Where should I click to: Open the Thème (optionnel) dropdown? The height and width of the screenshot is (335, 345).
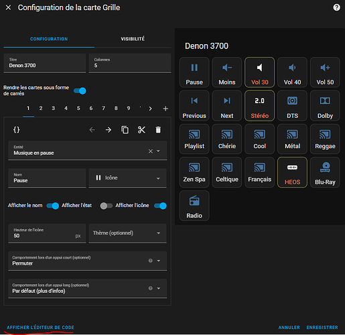[128, 233]
